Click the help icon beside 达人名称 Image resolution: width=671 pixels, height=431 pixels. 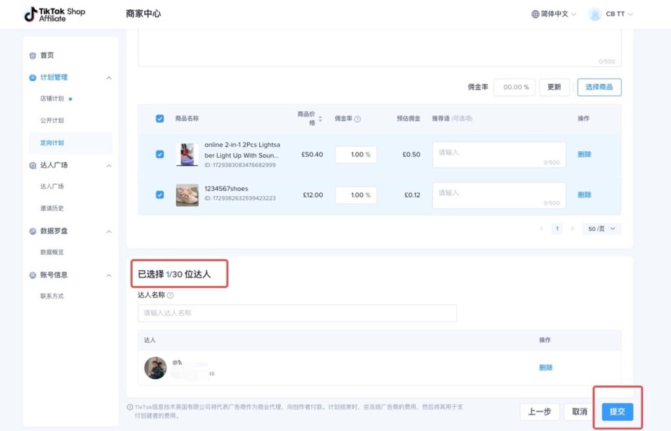(x=170, y=295)
